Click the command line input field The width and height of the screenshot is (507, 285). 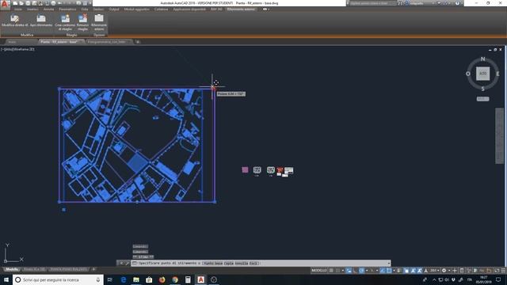(261, 263)
